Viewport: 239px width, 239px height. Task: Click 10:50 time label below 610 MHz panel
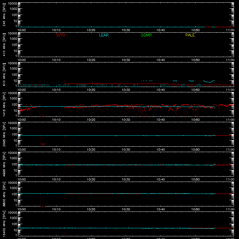pos(195,90)
